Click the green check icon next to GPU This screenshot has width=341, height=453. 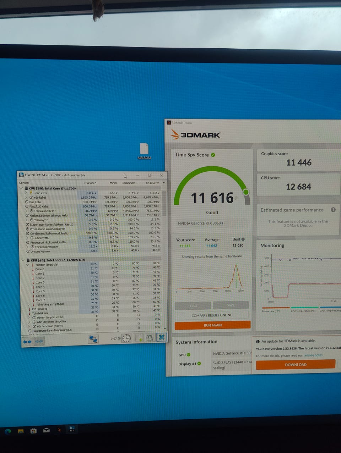[189, 354]
